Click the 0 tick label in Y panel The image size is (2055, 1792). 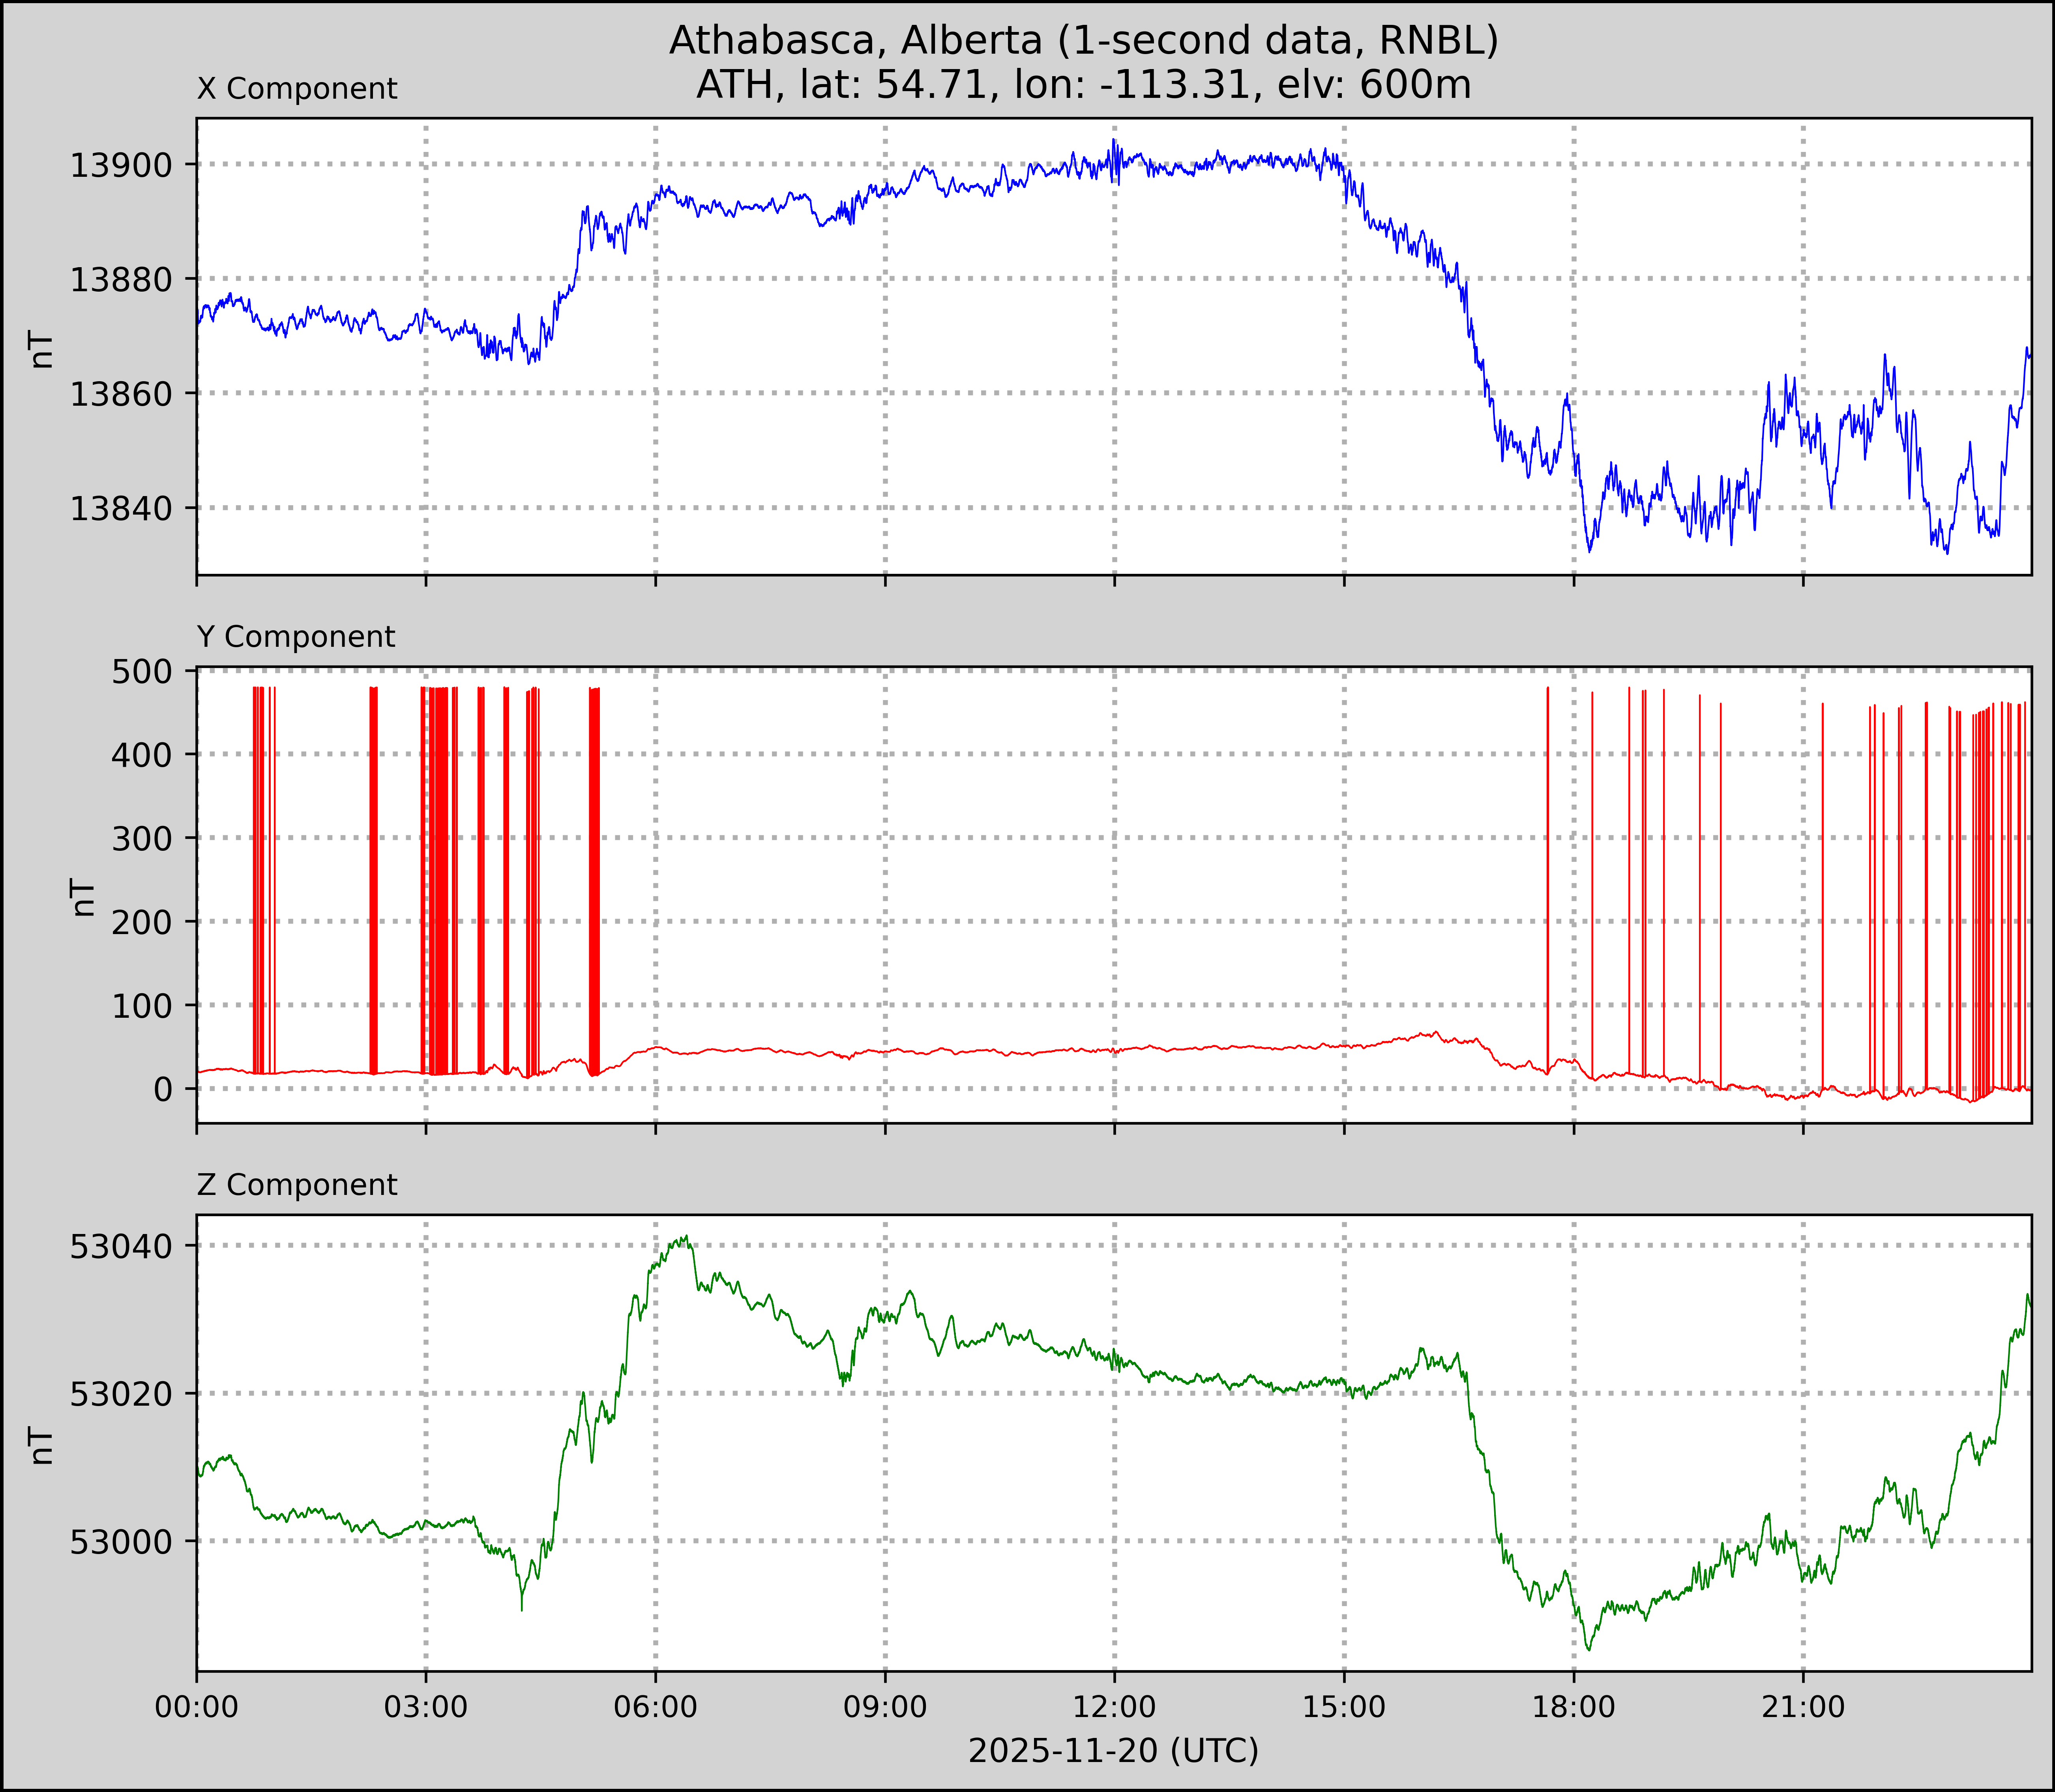click(163, 1089)
